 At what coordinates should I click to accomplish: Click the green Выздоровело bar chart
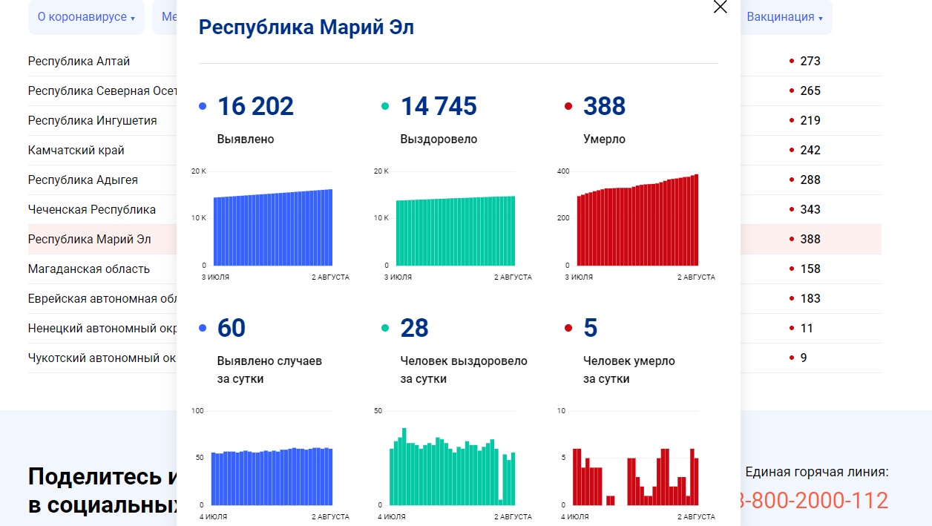455,231
